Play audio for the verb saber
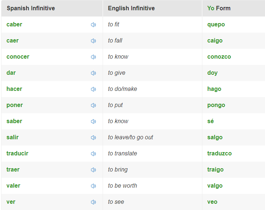Viewport: 265px width, 210px height. [93, 121]
